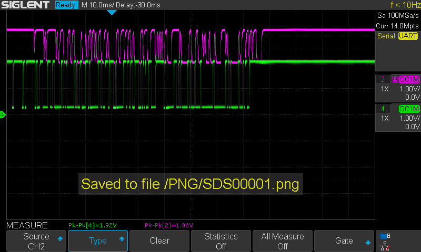Select the channel 2 info box

pos(398,88)
